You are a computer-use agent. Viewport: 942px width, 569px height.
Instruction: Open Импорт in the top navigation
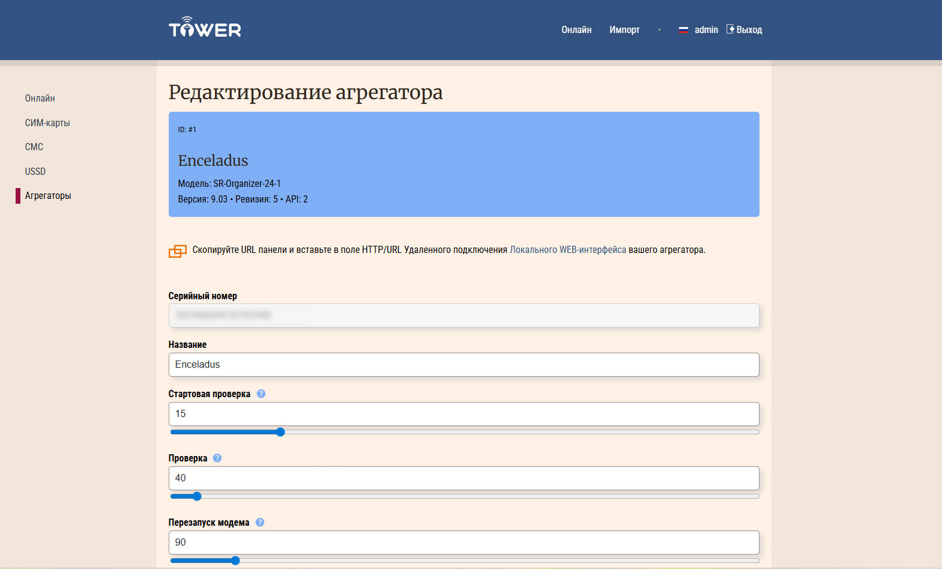click(x=624, y=30)
